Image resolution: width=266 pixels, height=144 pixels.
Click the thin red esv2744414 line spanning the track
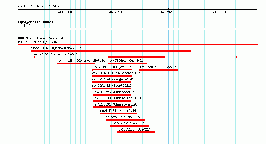click(x=137, y=45)
